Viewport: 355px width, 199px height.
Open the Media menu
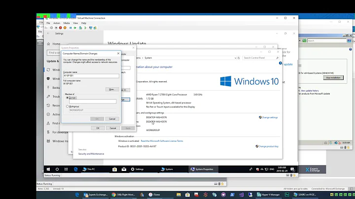coord(67,23)
